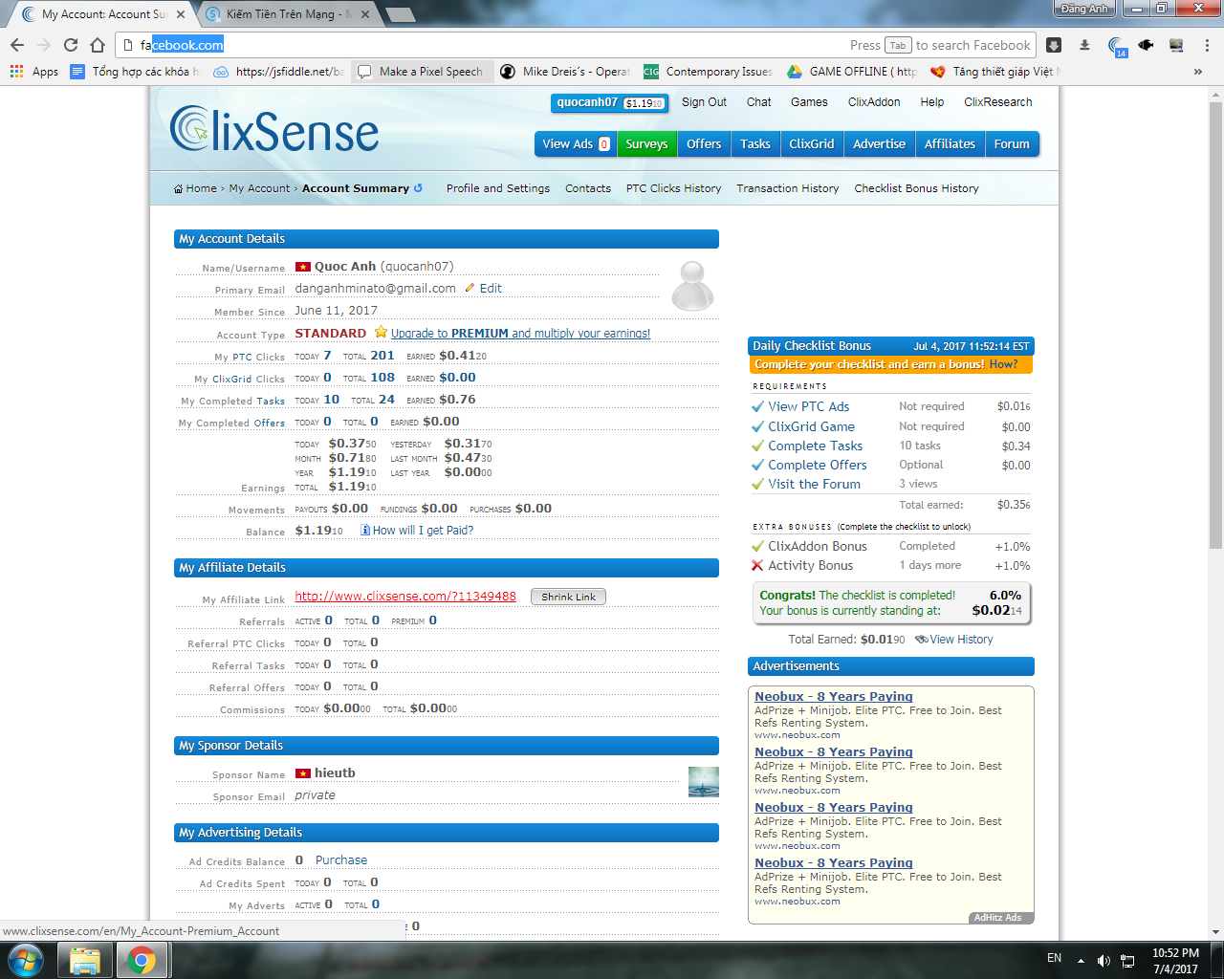Open the quocanh07 account balance button
The width and height of the screenshot is (1224, 979).
[610, 103]
